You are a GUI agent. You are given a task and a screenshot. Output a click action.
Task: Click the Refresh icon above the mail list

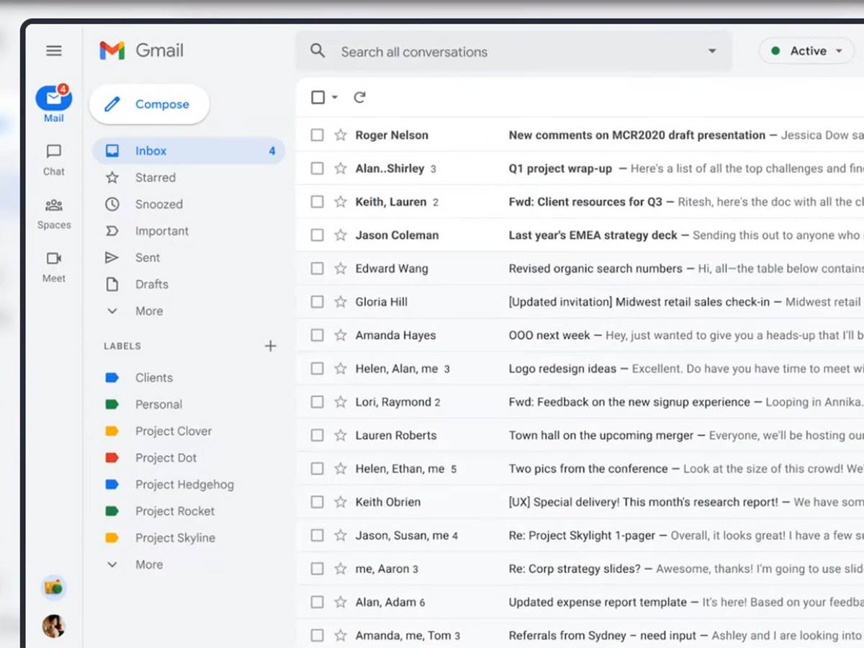(x=360, y=97)
